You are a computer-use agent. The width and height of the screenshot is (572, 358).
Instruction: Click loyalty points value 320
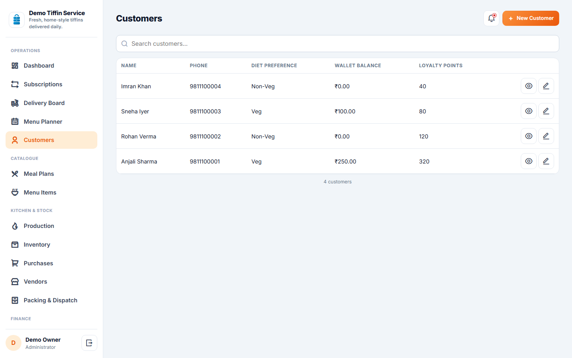tap(424, 161)
